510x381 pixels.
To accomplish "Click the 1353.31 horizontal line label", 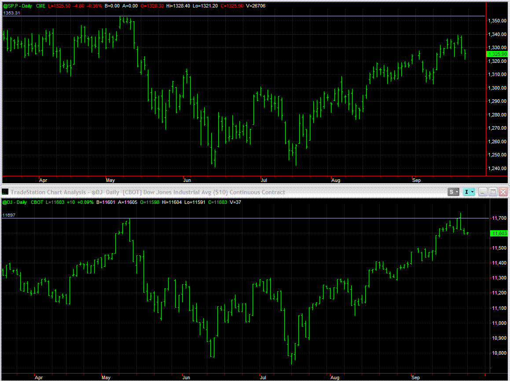I will pos(12,13).
